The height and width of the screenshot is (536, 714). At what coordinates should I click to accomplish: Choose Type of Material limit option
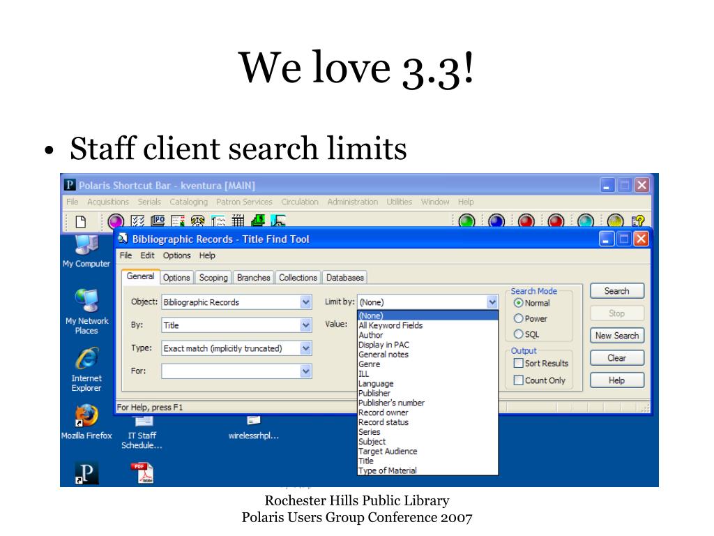pos(427,470)
